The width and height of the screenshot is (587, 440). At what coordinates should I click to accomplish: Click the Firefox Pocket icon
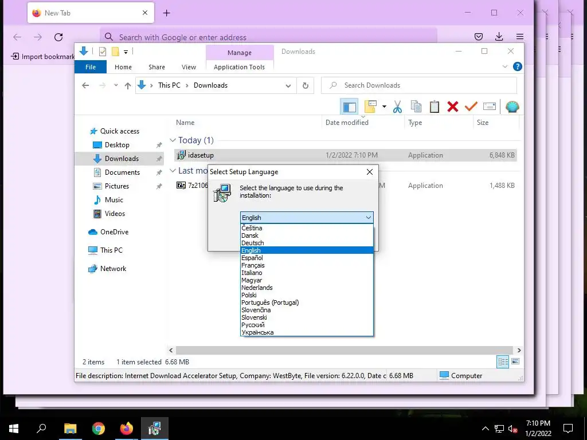[479, 36]
